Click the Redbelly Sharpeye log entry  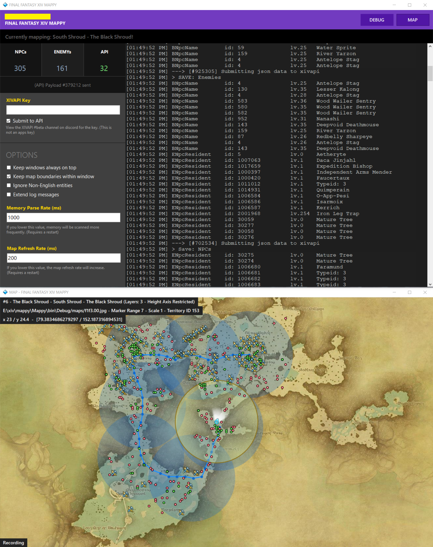(249, 136)
